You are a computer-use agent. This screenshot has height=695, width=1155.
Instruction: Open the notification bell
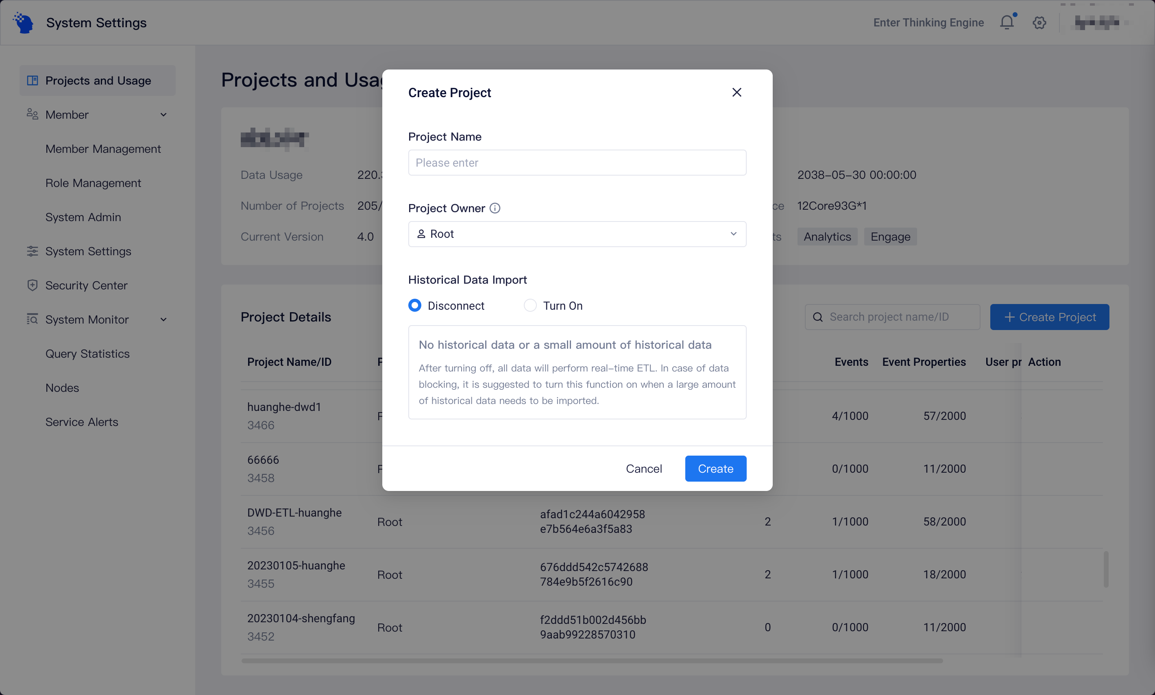click(x=1006, y=22)
